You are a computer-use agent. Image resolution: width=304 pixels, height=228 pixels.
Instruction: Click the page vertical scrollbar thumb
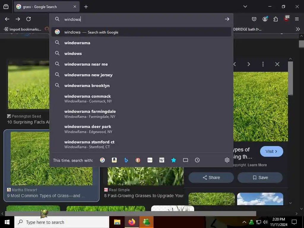[301, 44]
